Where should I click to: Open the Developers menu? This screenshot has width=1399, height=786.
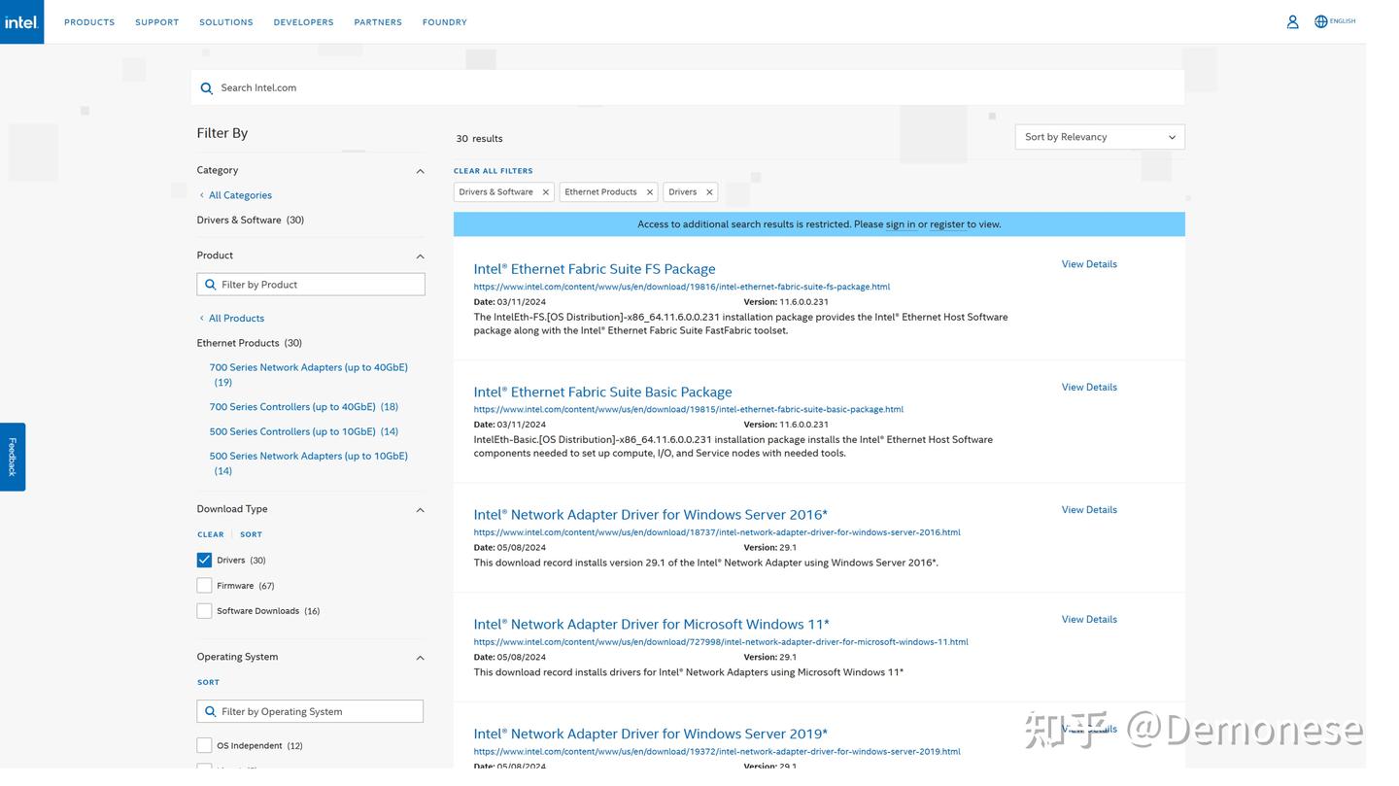pos(303,22)
